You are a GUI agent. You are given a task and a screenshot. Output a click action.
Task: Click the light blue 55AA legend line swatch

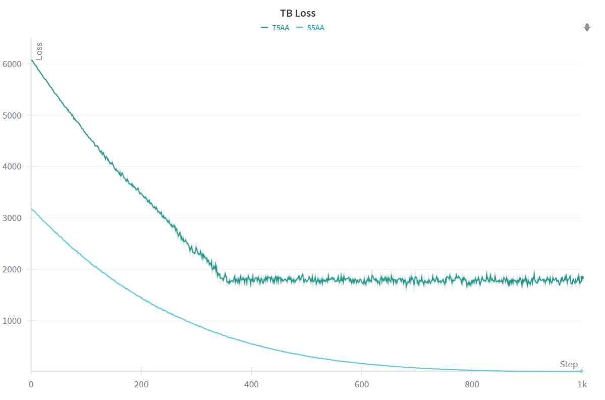pyautogui.click(x=299, y=28)
